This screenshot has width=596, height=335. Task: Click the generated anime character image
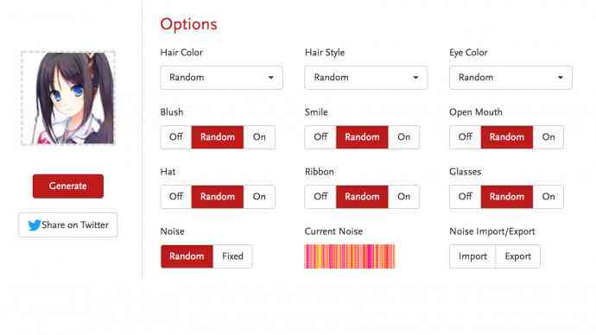coord(68,98)
